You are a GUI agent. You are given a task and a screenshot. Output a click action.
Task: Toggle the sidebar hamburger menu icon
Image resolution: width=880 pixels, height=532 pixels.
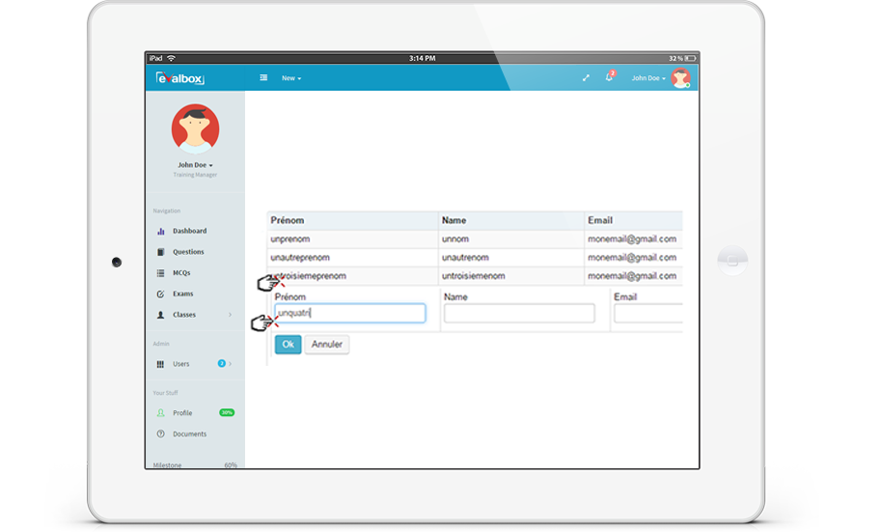click(263, 78)
